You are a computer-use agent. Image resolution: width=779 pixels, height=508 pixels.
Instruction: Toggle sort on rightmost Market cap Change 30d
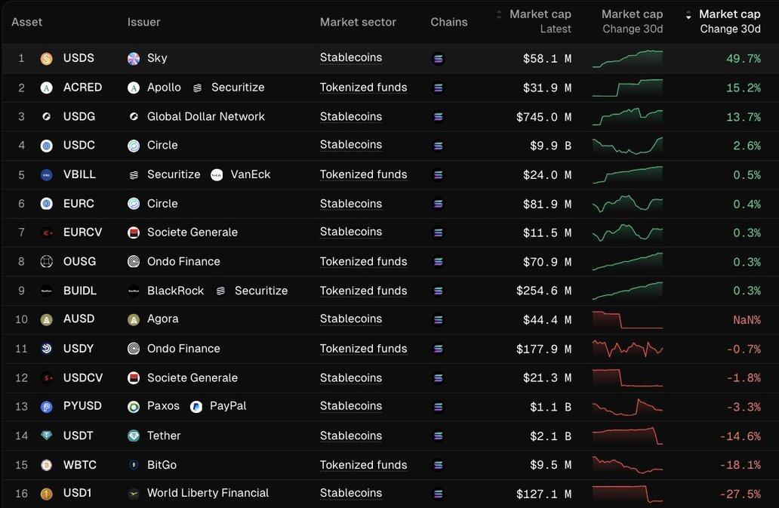click(688, 15)
